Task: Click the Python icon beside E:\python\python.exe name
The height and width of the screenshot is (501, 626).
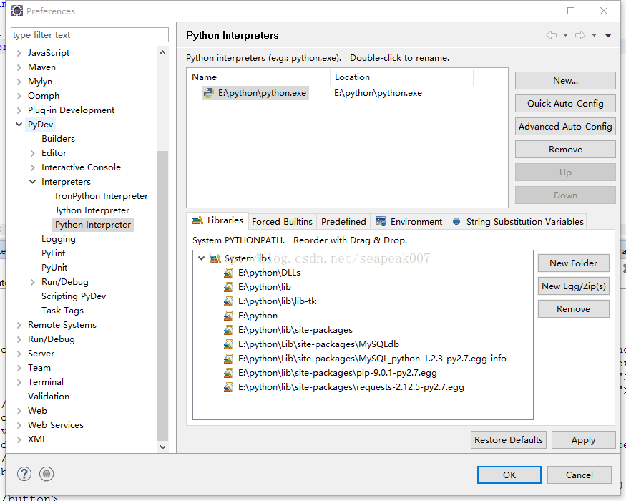Action: 208,93
